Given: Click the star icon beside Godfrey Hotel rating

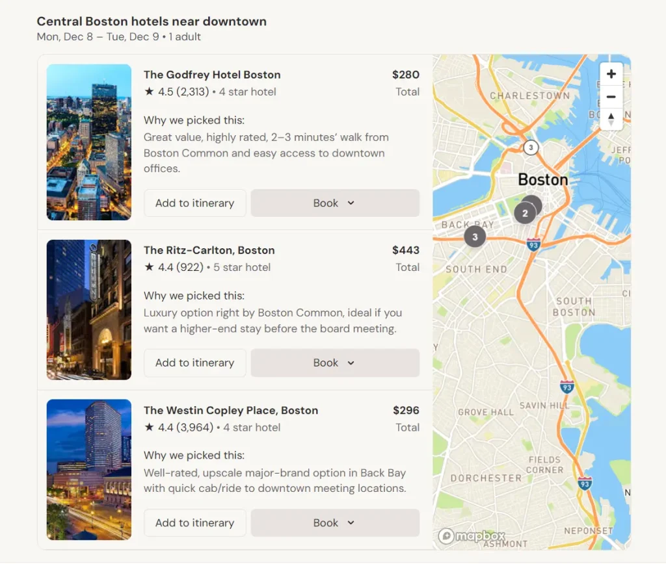Looking at the screenshot, I should 148,92.
